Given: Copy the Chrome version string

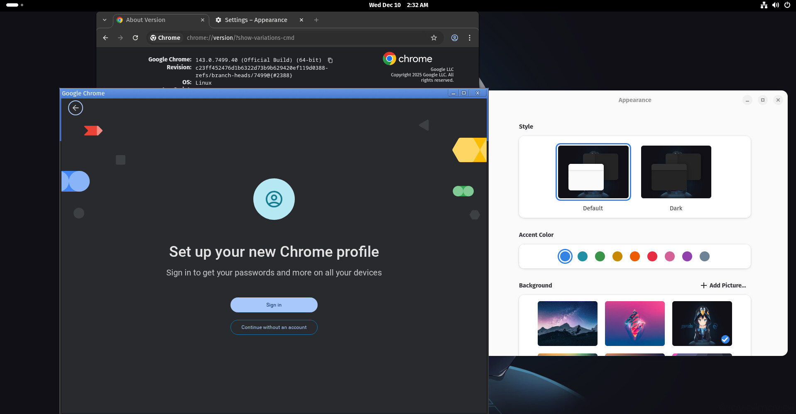Looking at the screenshot, I should click(x=330, y=60).
